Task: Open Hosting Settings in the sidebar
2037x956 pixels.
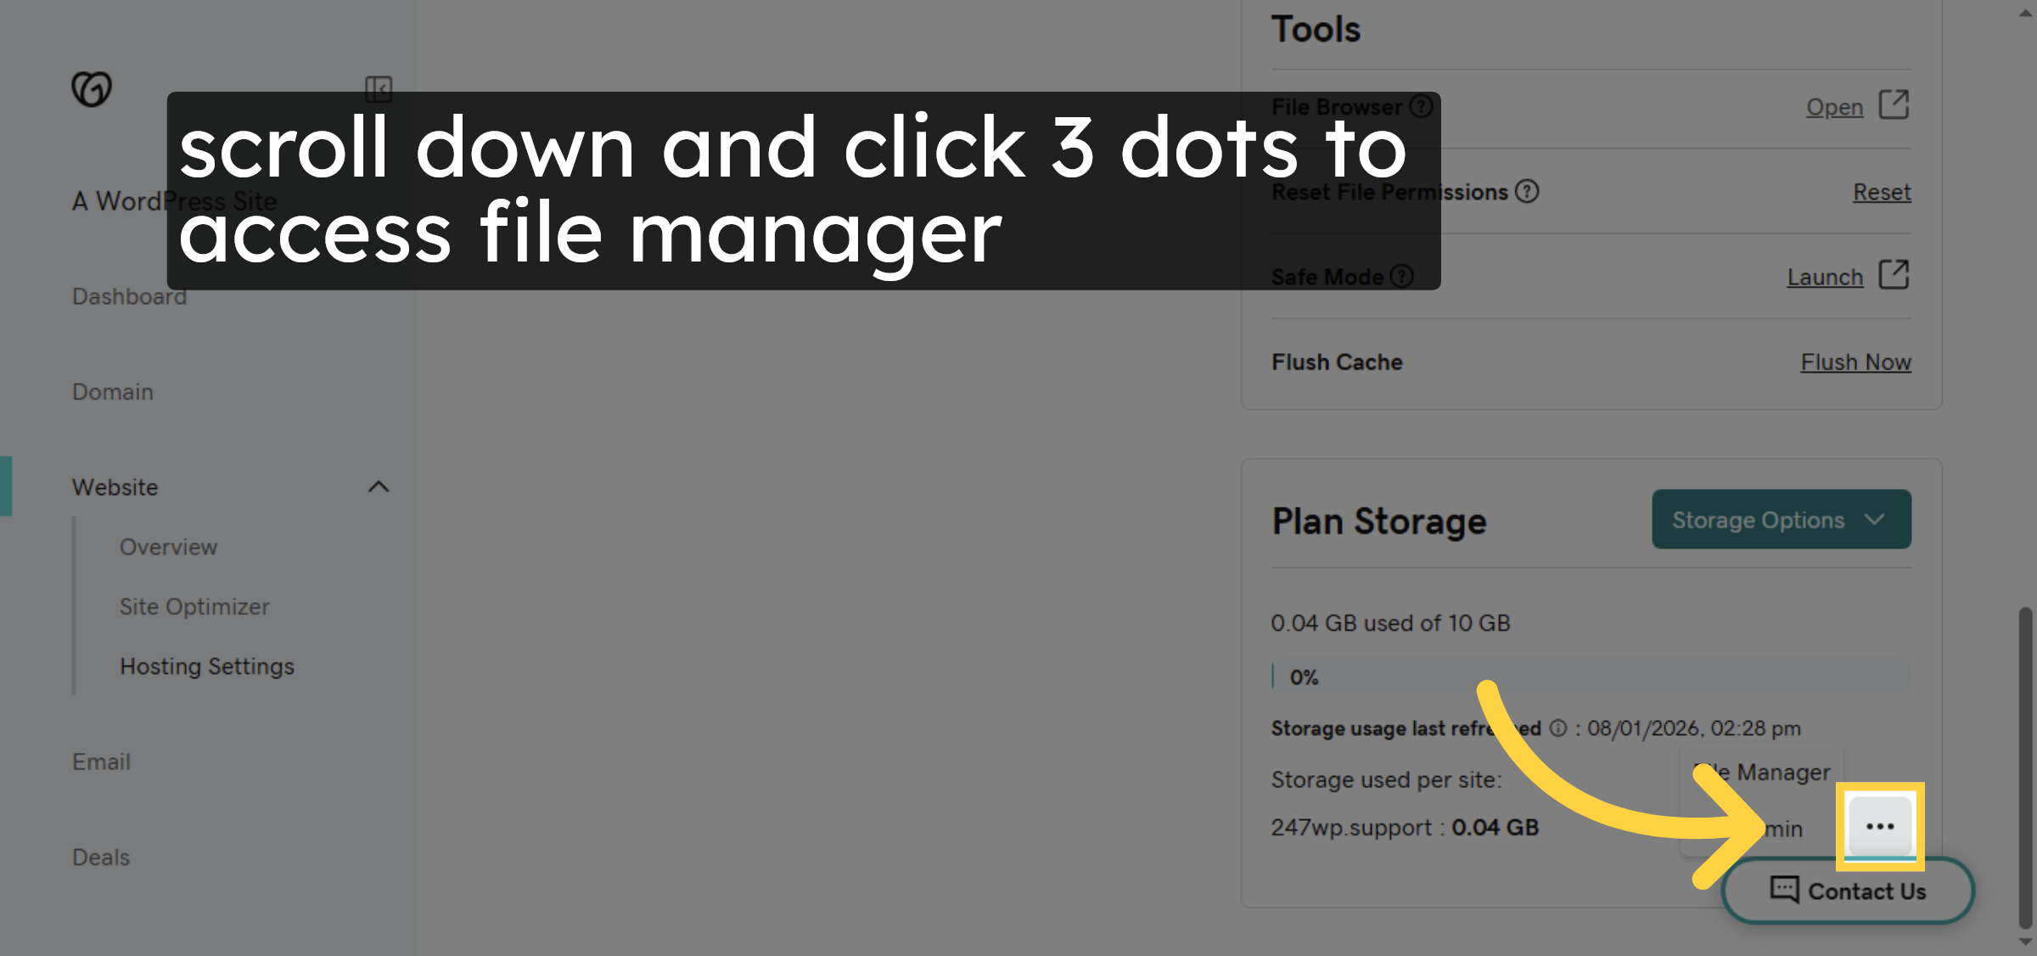Action: 206,666
